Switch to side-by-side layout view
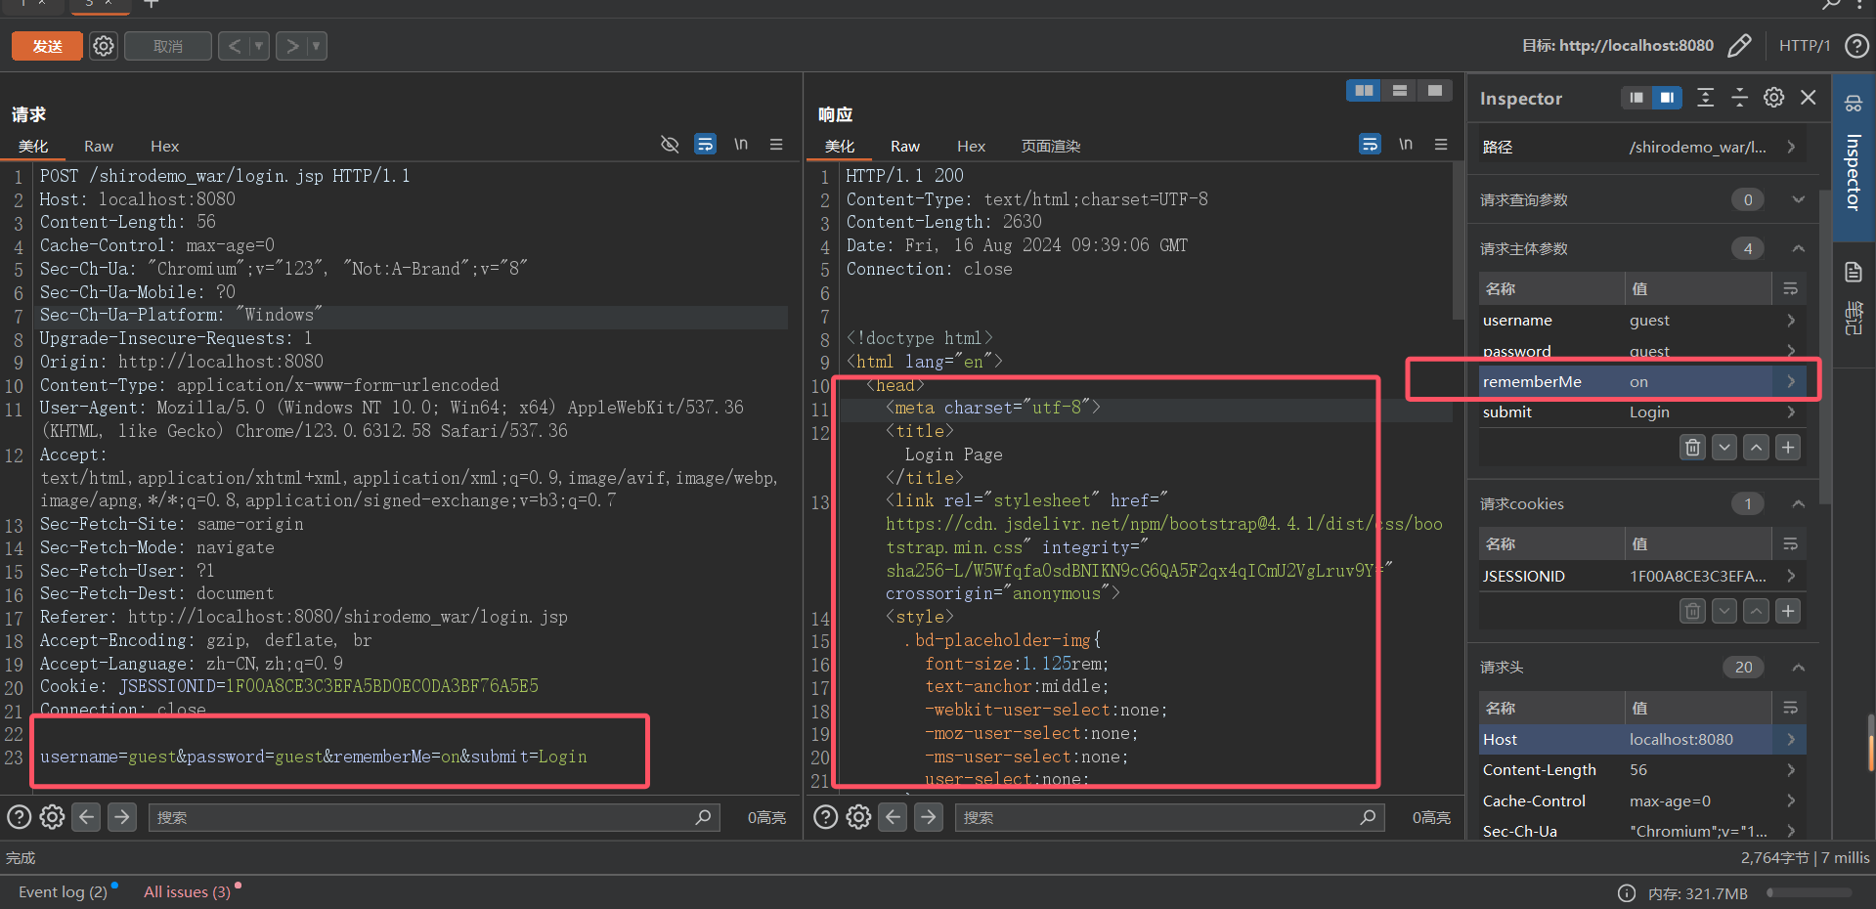This screenshot has height=909, width=1876. (1364, 91)
